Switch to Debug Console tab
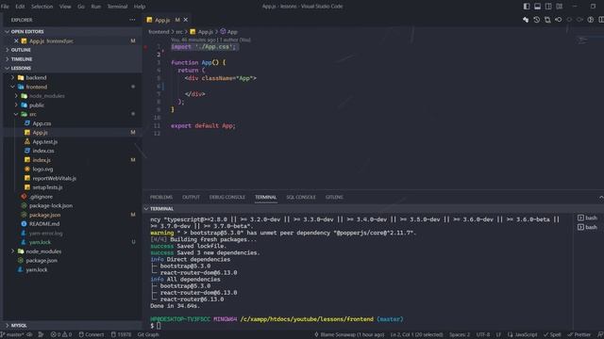Viewport: 604px width, 339px height. coord(226,197)
